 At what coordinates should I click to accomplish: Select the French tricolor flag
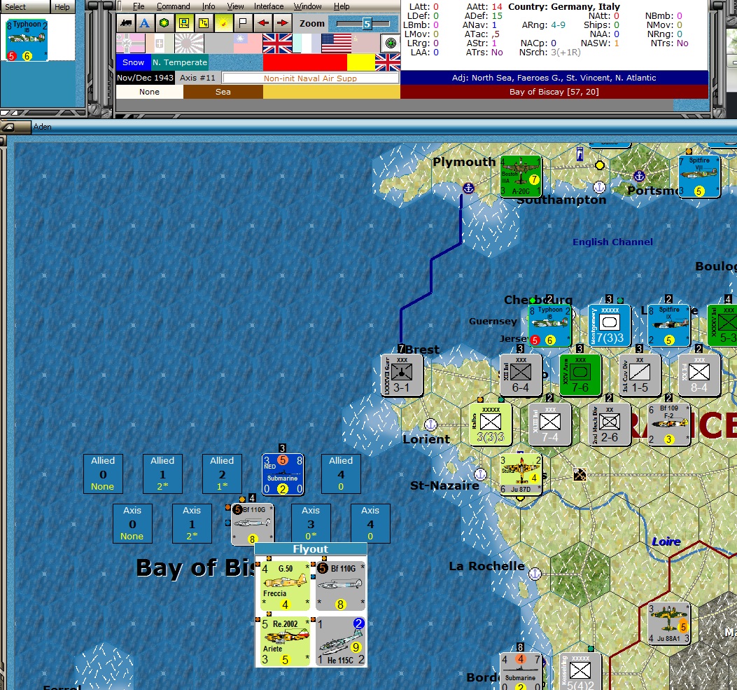coord(307,43)
